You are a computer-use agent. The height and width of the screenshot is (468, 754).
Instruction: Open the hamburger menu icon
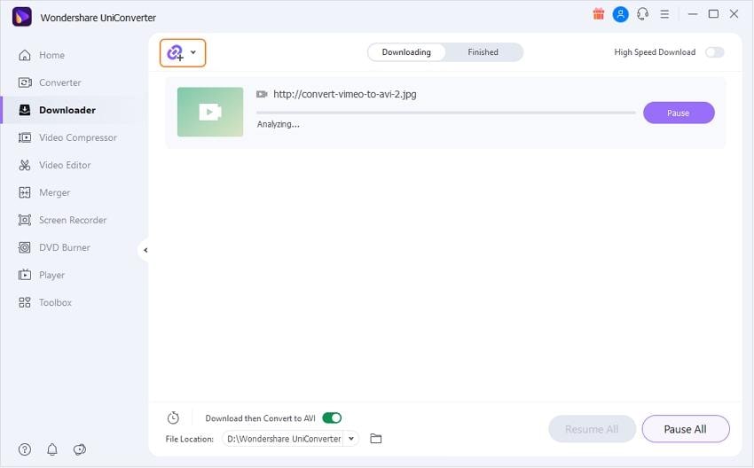pos(664,14)
